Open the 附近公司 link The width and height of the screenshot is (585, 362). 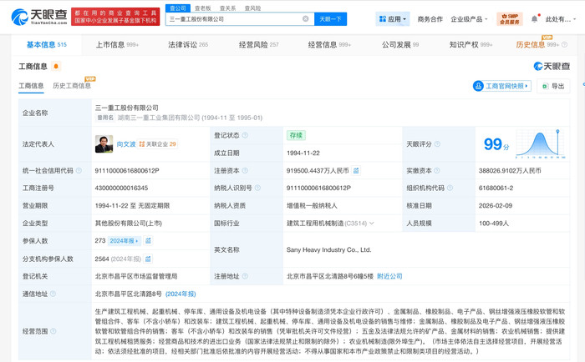coord(389,276)
